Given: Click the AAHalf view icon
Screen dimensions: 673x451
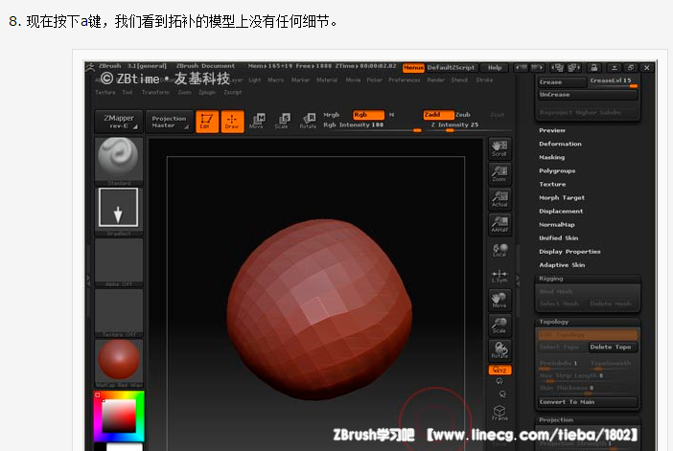Looking at the screenshot, I should 499,224.
